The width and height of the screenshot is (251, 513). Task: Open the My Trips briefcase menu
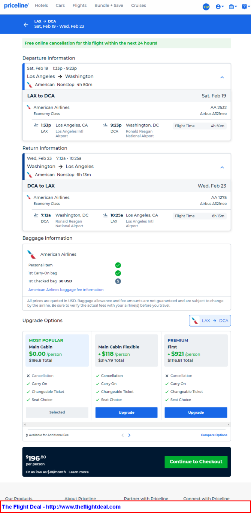click(232, 7)
